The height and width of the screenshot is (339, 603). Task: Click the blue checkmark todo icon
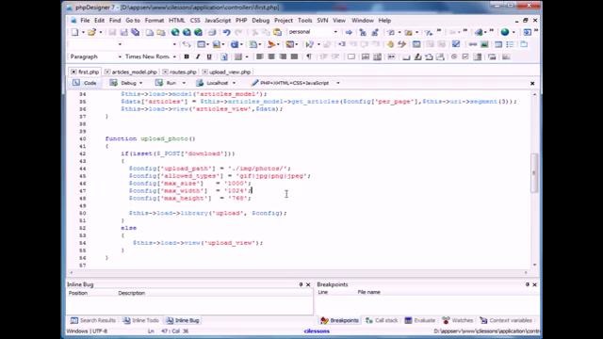click(456, 44)
